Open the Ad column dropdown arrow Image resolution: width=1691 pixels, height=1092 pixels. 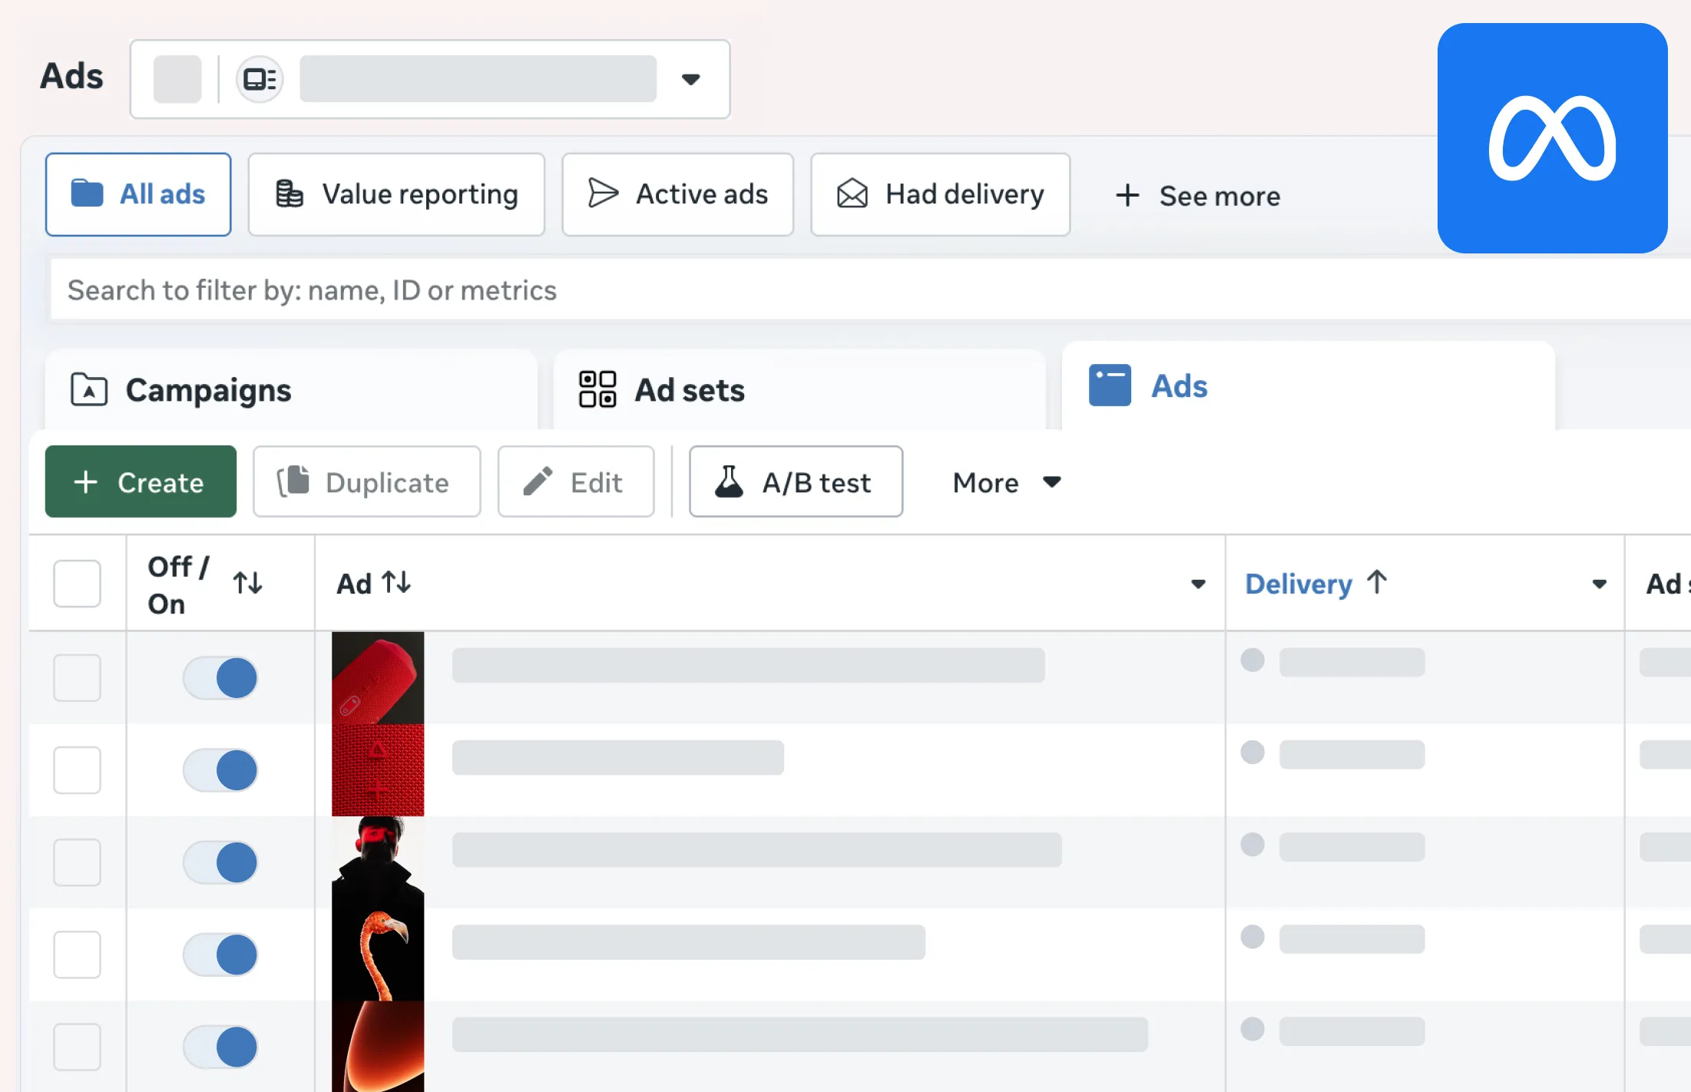(x=1197, y=584)
